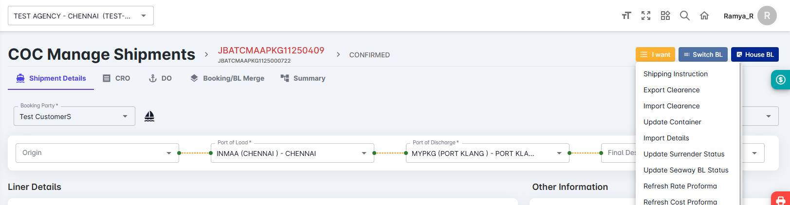Click the search magnifier icon

click(685, 16)
